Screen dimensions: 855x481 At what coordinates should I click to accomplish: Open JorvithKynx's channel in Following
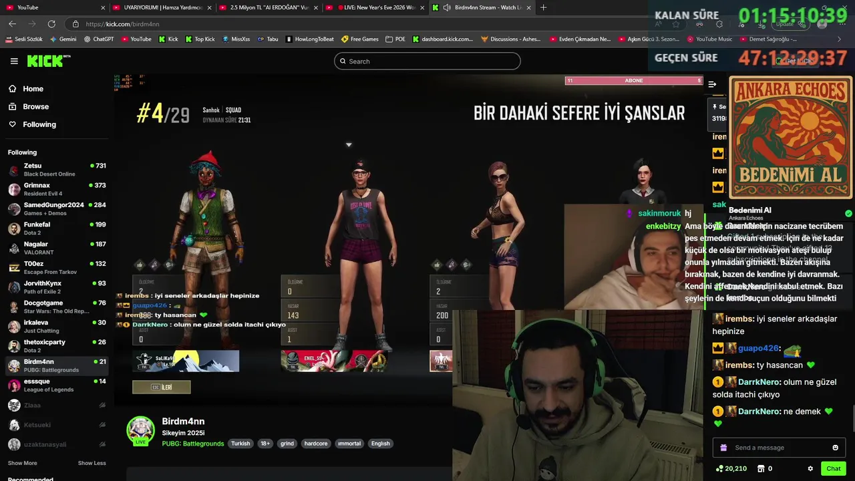point(57,287)
